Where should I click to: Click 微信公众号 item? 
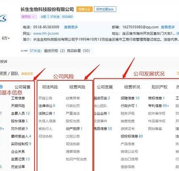[129, 152]
